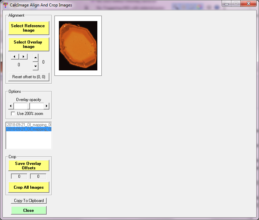Click Crop All Images button

click(29, 187)
